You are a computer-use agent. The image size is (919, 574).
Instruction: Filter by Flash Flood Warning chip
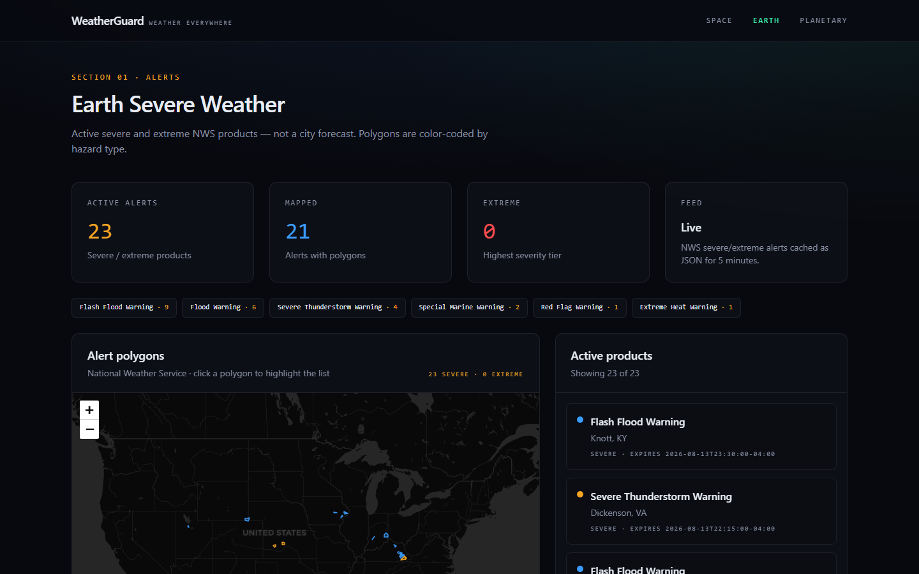click(x=124, y=307)
